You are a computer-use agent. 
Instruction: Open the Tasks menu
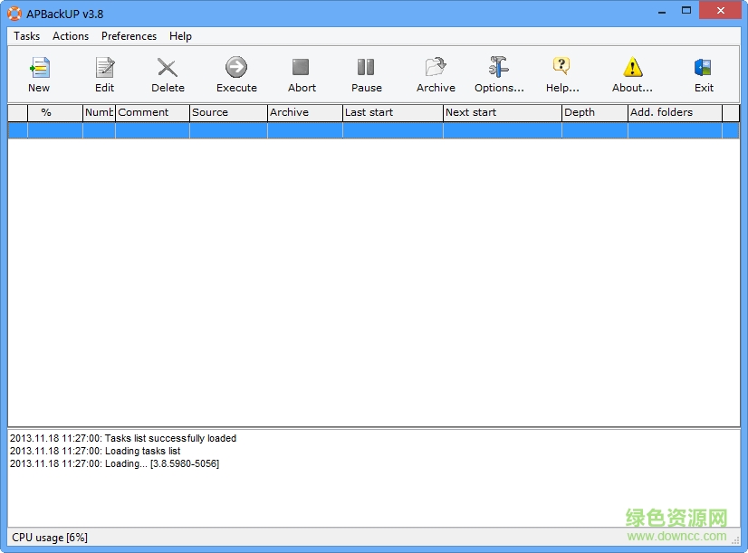pyautogui.click(x=27, y=36)
